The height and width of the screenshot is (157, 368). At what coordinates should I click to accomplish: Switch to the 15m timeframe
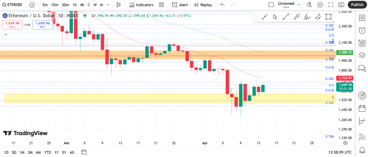(x=55, y=5)
